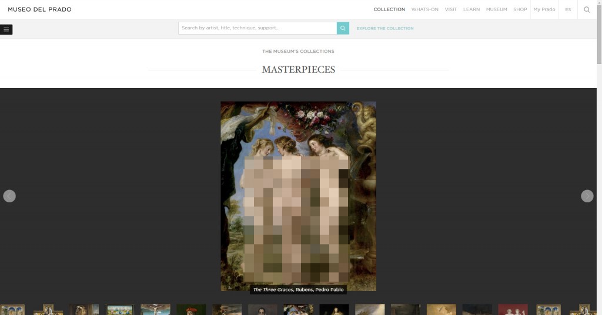Go to the previous masterpiece slide
Viewport: 602px width, 315px height.
pos(9,196)
